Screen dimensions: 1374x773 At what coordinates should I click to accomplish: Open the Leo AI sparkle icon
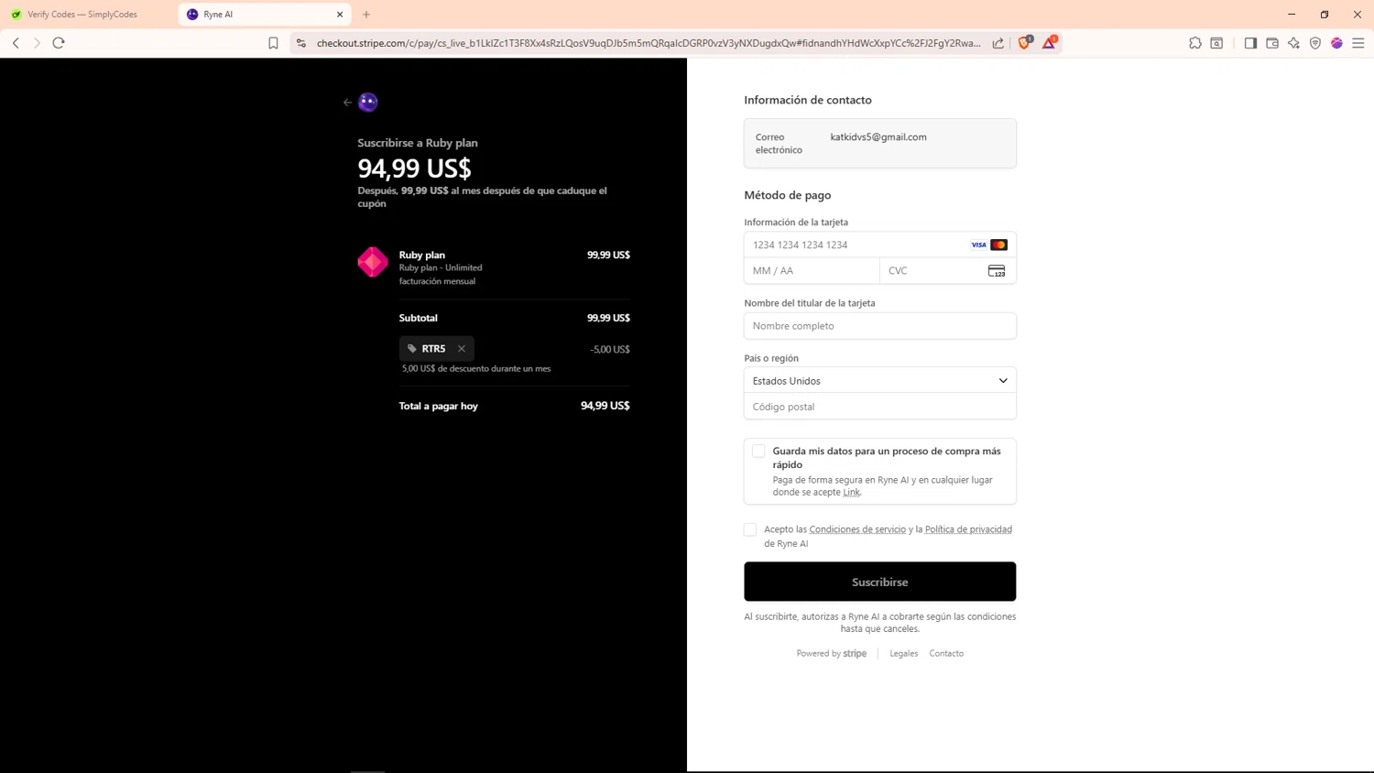[1293, 43]
